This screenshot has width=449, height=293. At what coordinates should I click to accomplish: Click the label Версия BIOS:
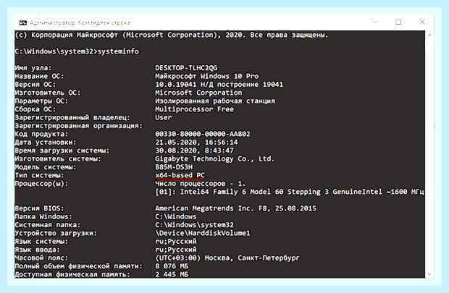coord(40,208)
